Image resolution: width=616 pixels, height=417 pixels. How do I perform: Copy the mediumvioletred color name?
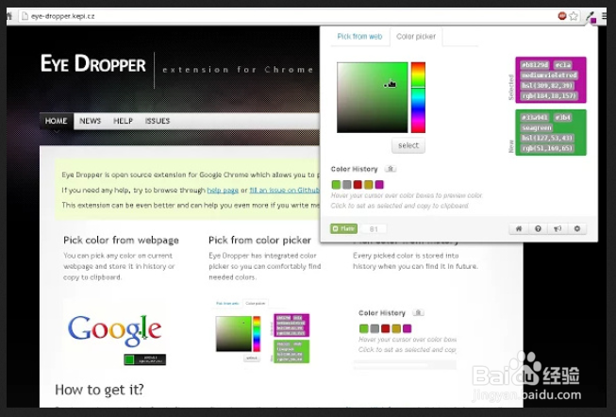[549, 75]
